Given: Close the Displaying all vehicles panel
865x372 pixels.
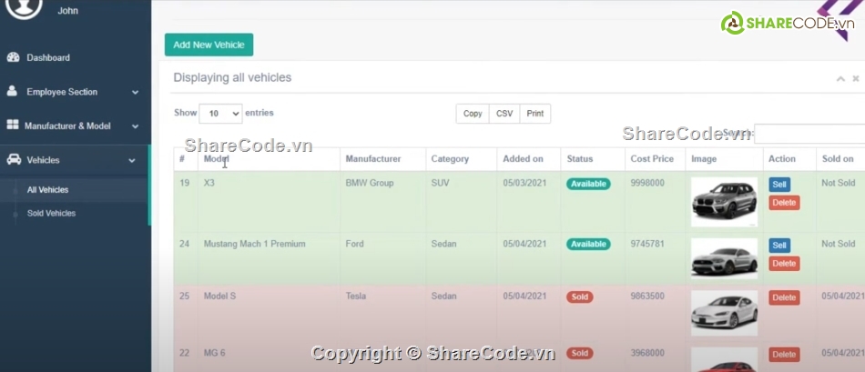Looking at the screenshot, I should [x=856, y=79].
